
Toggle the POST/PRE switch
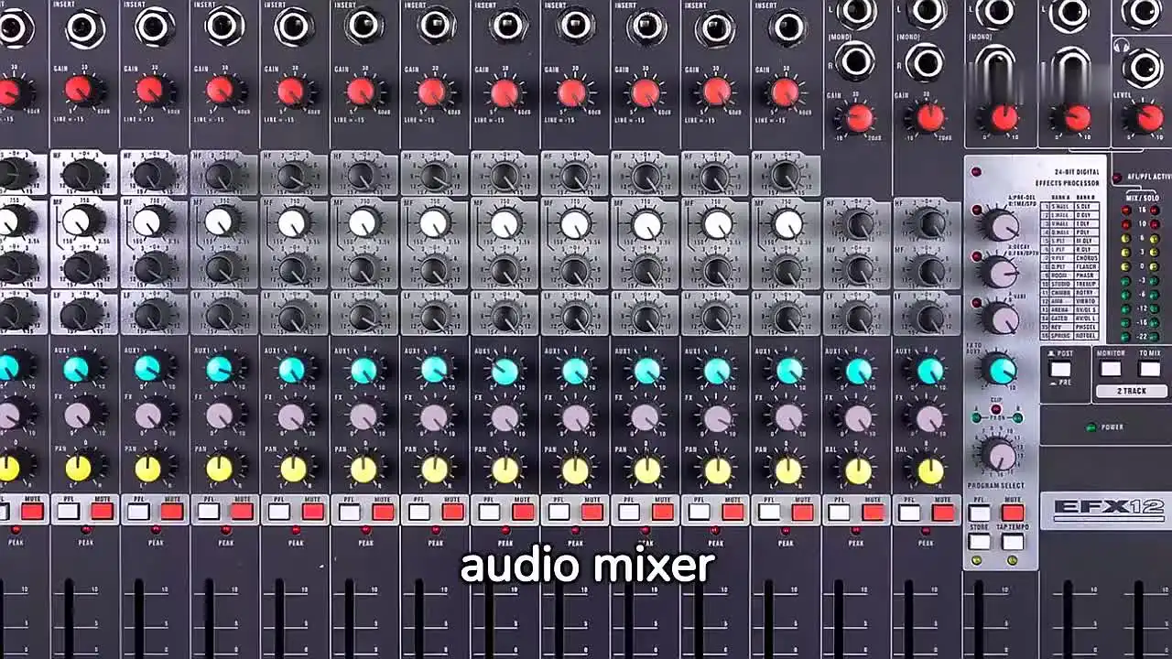[x=1060, y=370]
